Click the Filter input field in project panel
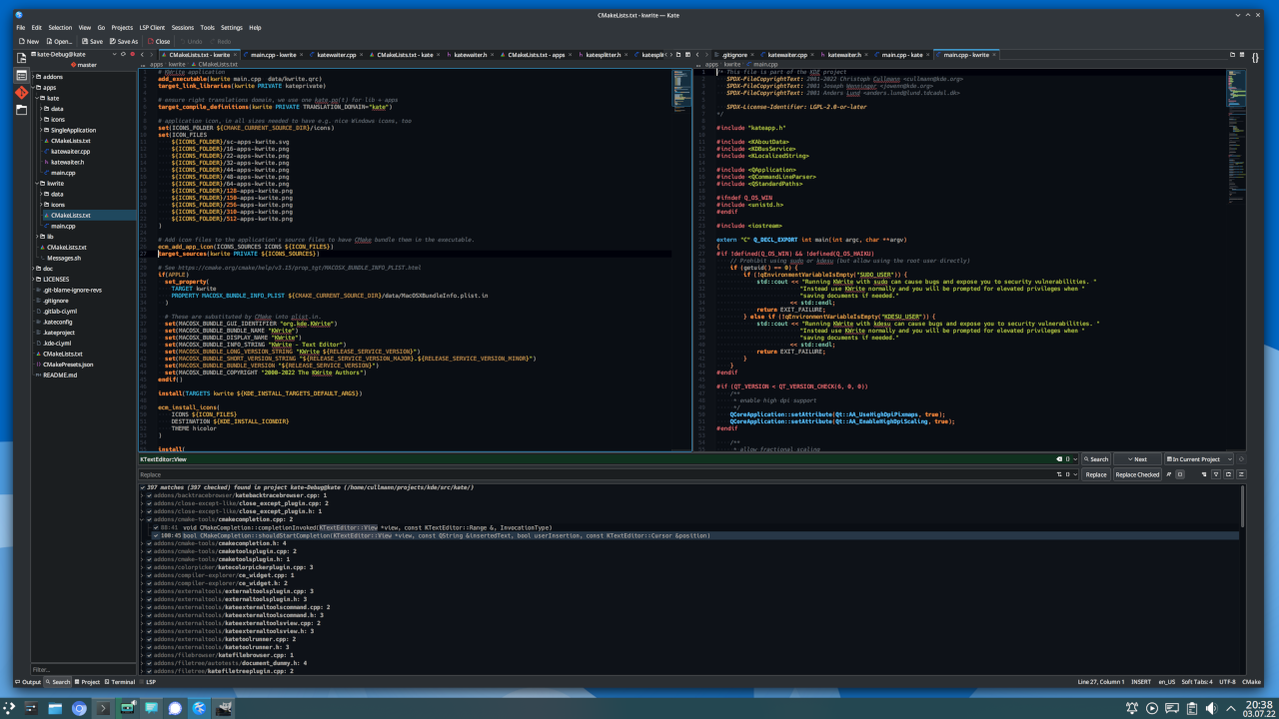 82,669
